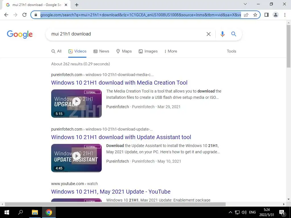Switch to News results tab
The height and width of the screenshot is (218, 291).
pos(101,51)
